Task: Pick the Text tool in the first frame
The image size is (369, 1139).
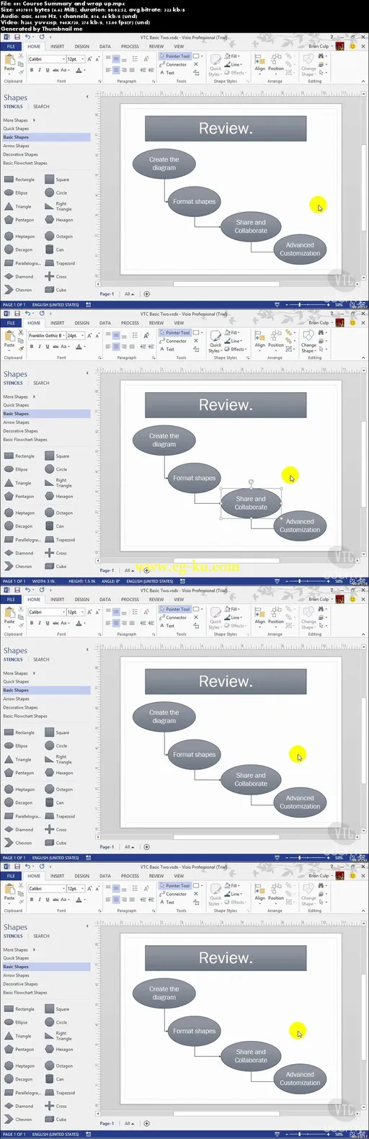Action: point(167,73)
